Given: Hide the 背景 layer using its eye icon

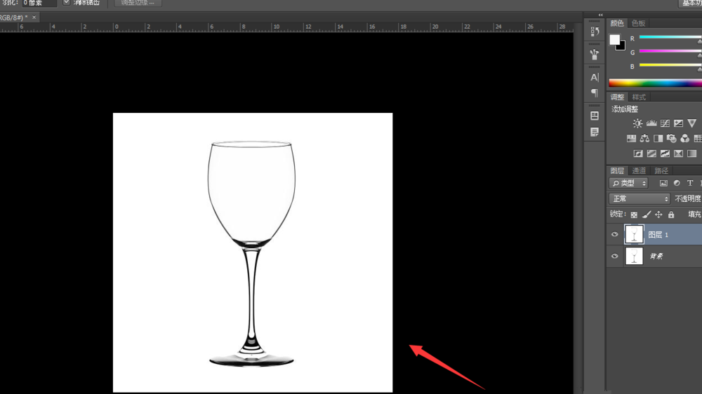Looking at the screenshot, I should (615, 257).
